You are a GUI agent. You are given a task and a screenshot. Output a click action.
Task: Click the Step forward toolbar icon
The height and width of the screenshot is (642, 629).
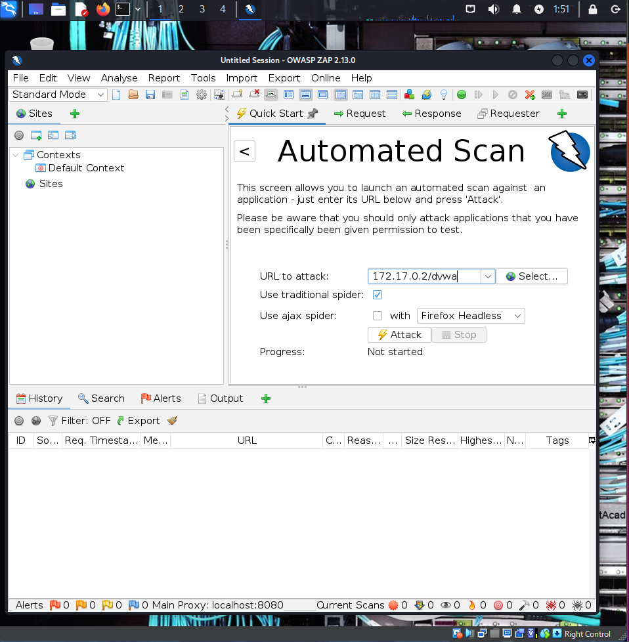478,95
